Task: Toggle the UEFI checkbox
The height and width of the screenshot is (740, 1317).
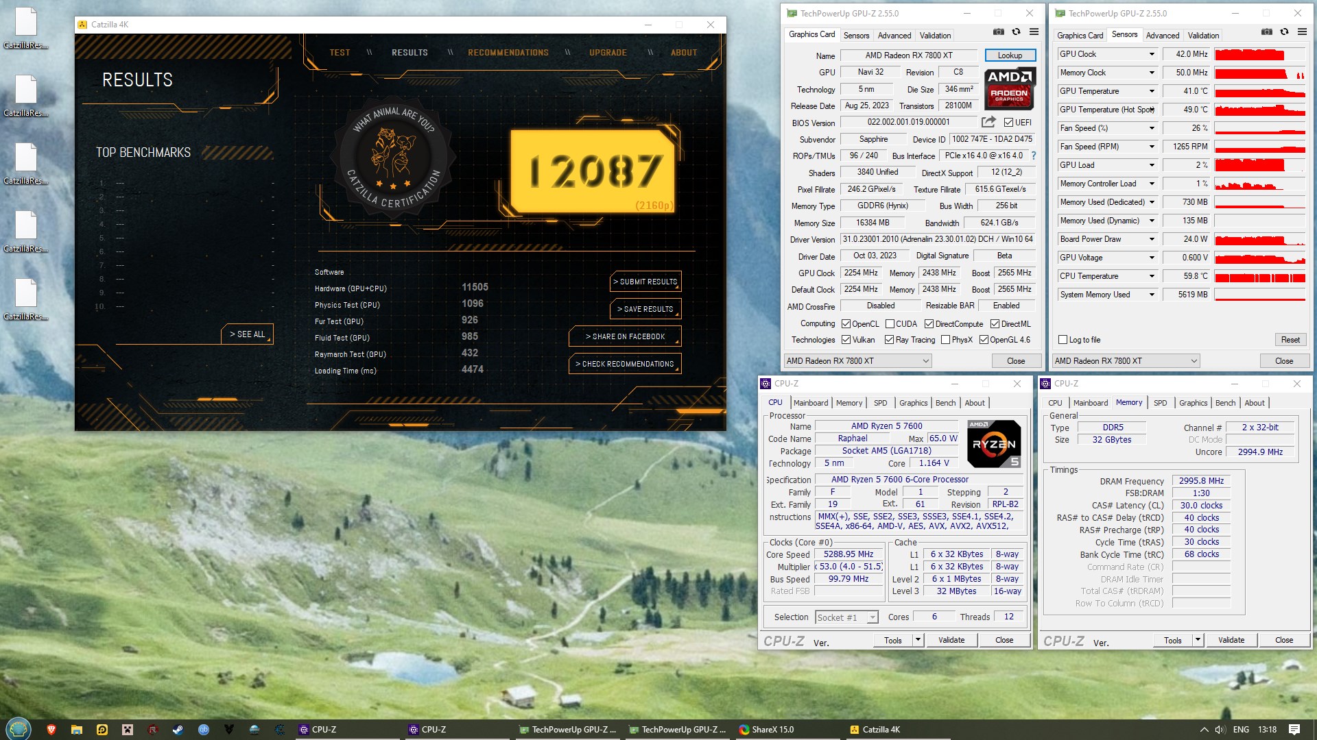Action: (1008, 123)
